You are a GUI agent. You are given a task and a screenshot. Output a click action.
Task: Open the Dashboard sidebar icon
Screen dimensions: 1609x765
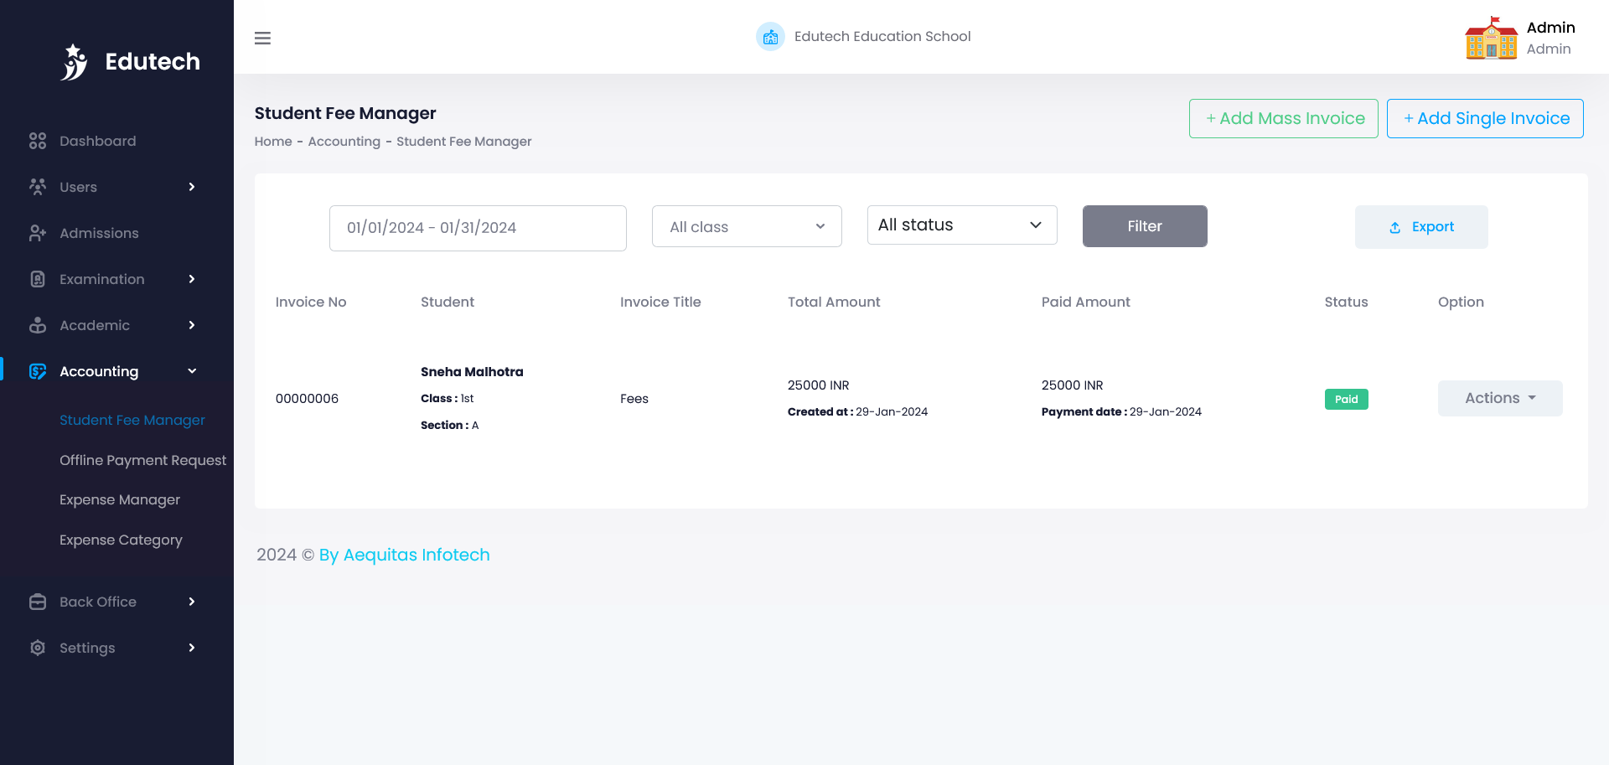pyautogui.click(x=38, y=141)
